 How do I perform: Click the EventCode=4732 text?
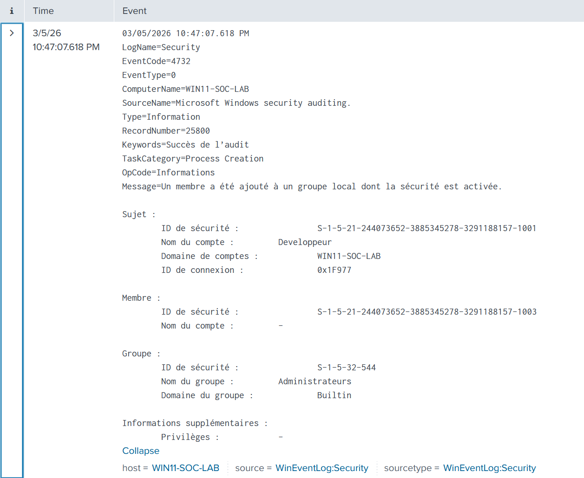point(156,61)
